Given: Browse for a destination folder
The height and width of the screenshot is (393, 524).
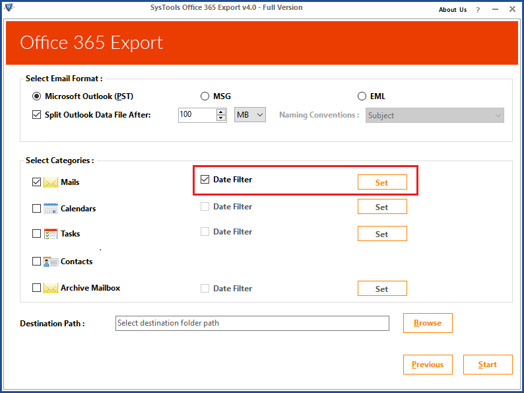Looking at the screenshot, I should pyautogui.click(x=428, y=323).
